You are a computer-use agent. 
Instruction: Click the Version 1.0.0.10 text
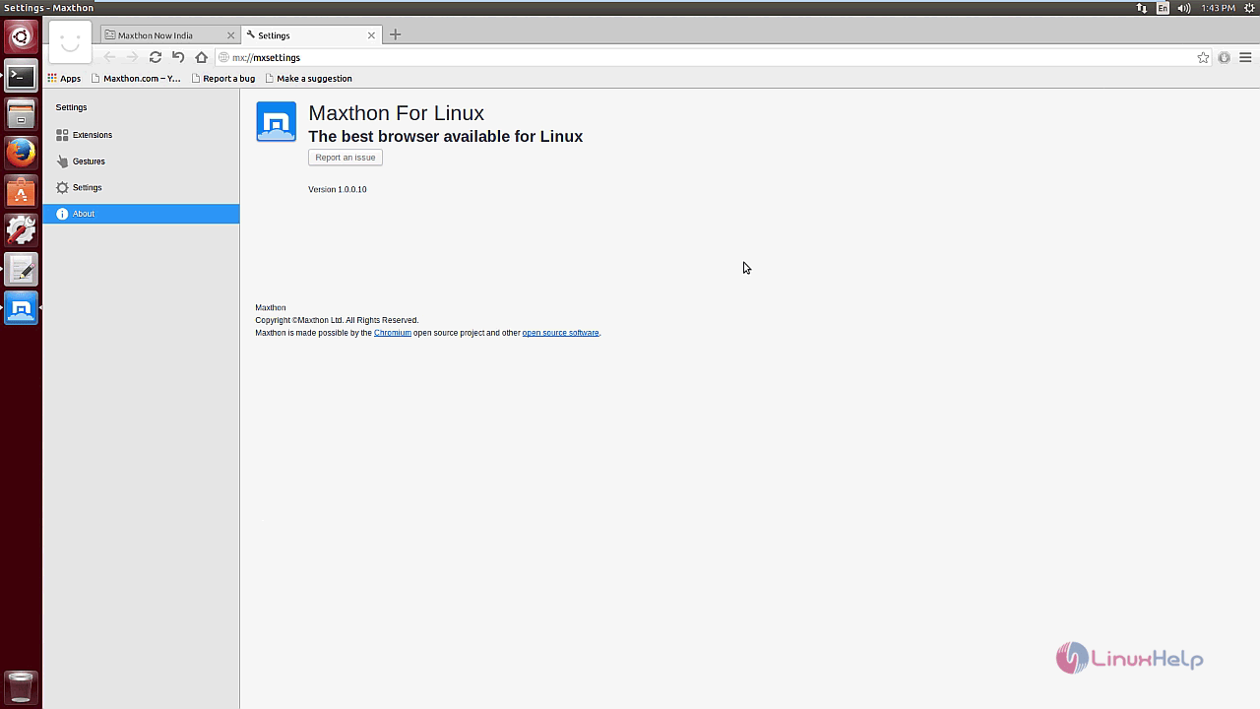pos(338,189)
